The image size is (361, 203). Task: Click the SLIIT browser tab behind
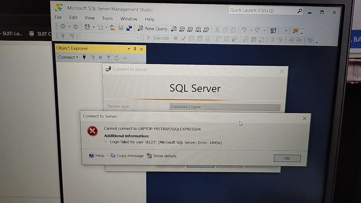pyautogui.click(x=40, y=34)
